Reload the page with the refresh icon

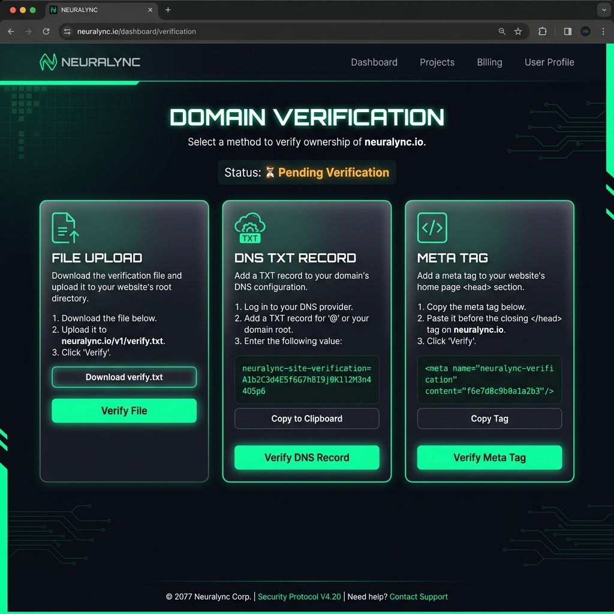[x=46, y=31]
